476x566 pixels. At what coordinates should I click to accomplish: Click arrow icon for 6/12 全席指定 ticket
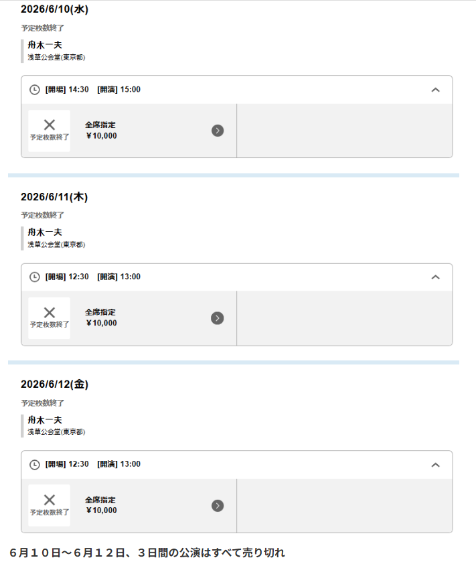pyautogui.click(x=218, y=506)
